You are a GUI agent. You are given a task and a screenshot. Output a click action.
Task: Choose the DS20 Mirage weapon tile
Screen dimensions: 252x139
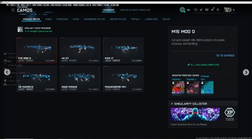click(80, 79)
